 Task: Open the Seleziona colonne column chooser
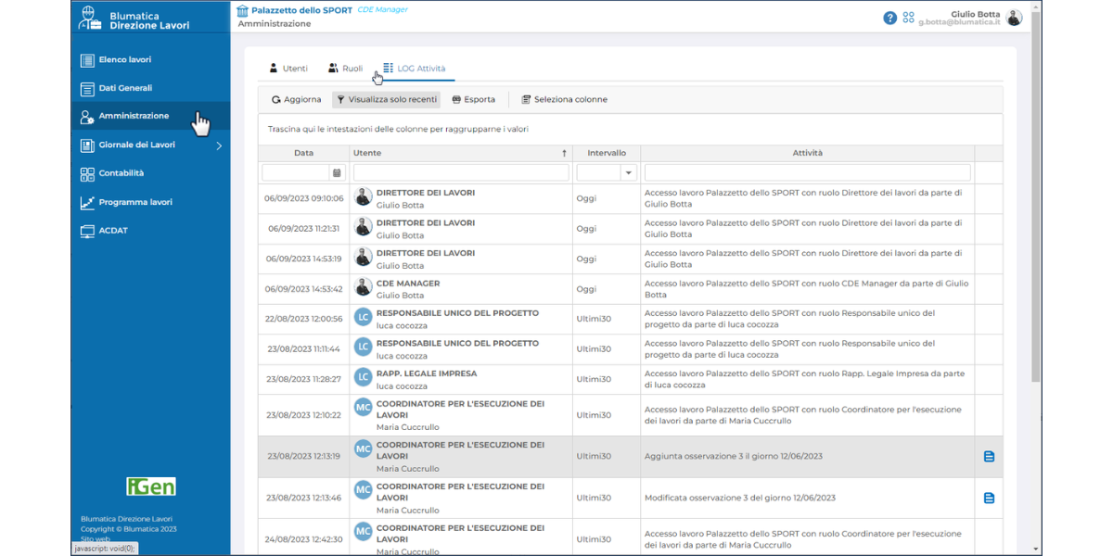pyautogui.click(x=564, y=99)
